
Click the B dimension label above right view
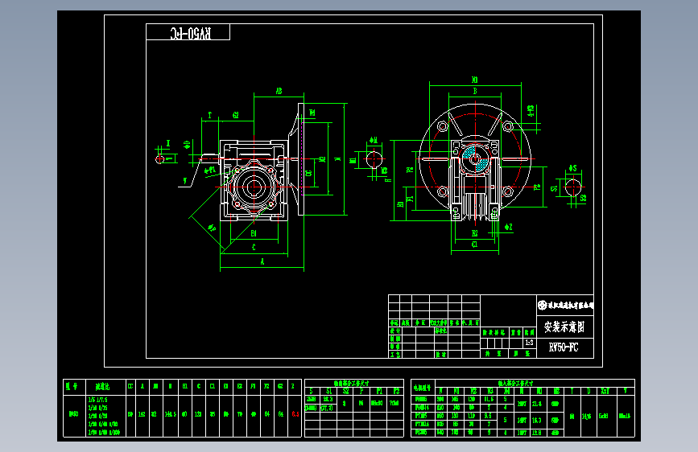pyautogui.click(x=475, y=91)
